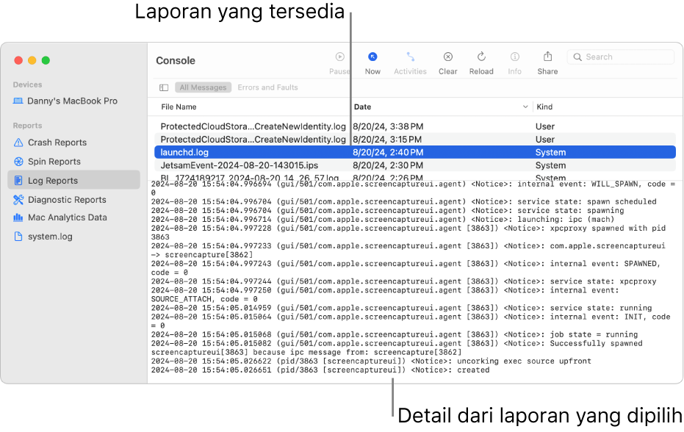Open Mac Analytics Data in sidebar
Viewport: 684px width, 432px height.
(67, 217)
